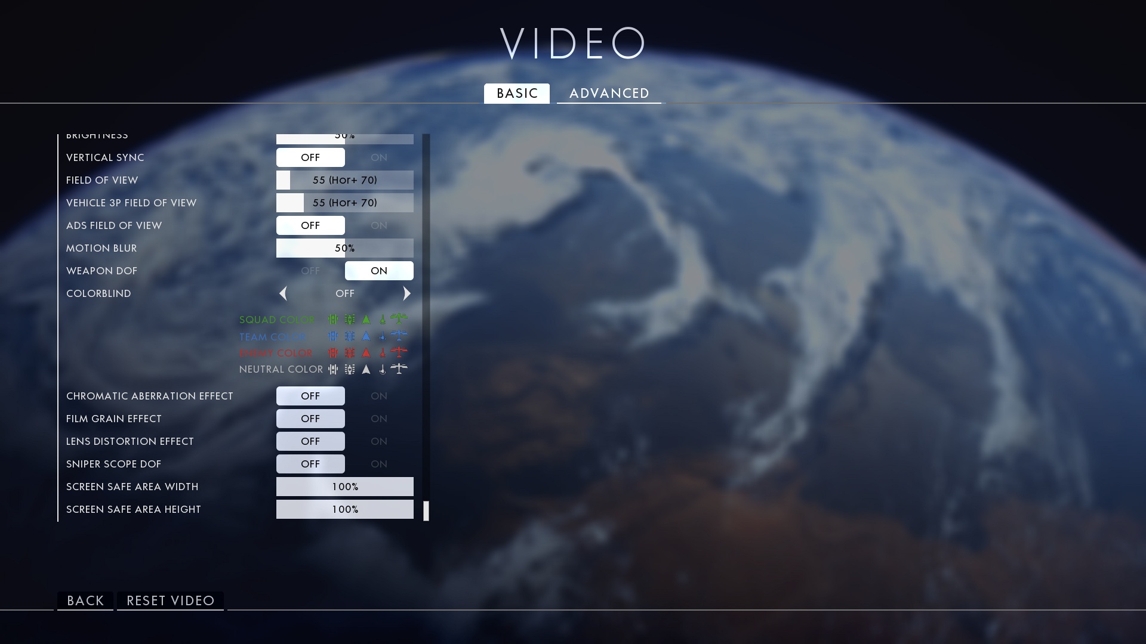This screenshot has height=644, width=1146.
Task: Click the white neutral airplane icon
Action: (x=399, y=369)
